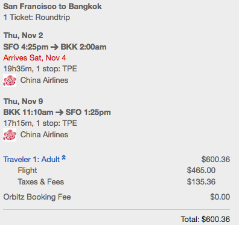The width and height of the screenshot is (239, 225).
Task: Click the Thu, Nov 9 return date
Action: click(23, 101)
